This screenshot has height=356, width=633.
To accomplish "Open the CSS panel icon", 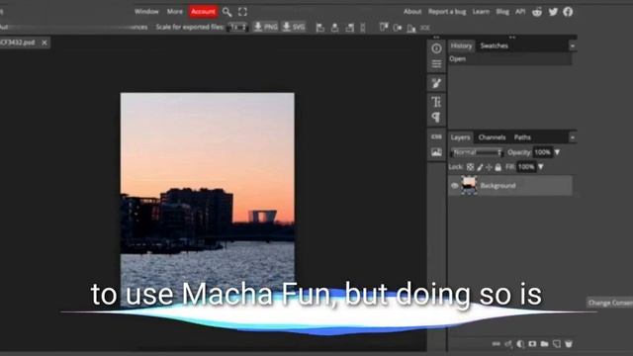I will [436, 136].
